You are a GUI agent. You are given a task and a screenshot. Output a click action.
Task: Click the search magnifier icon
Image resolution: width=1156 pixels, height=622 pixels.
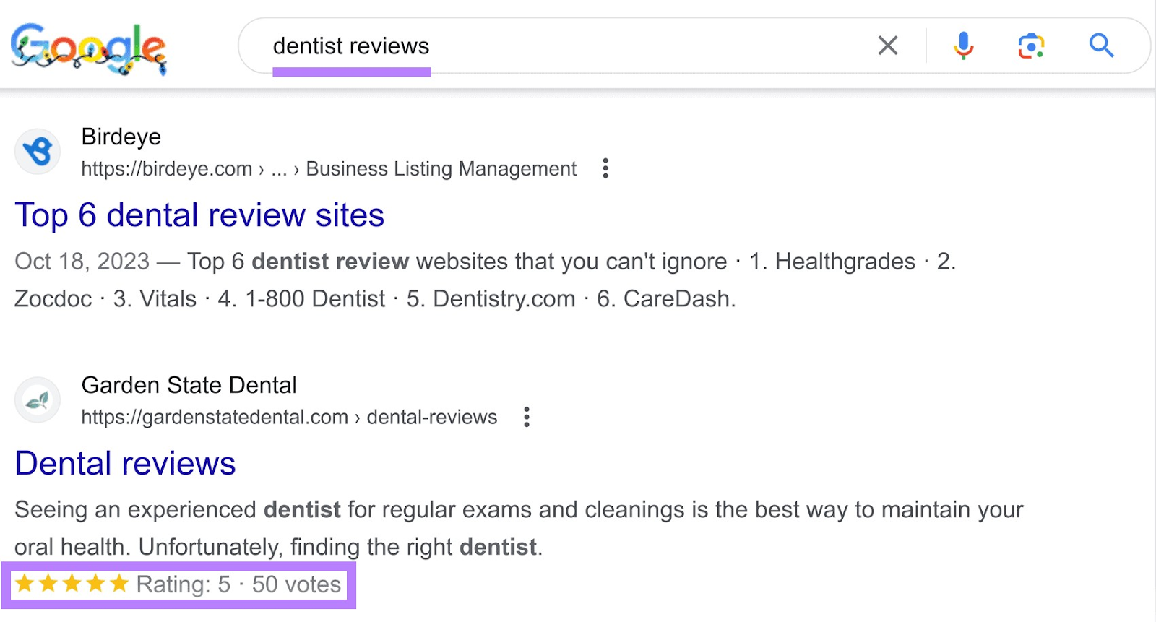click(x=1101, y=46)
